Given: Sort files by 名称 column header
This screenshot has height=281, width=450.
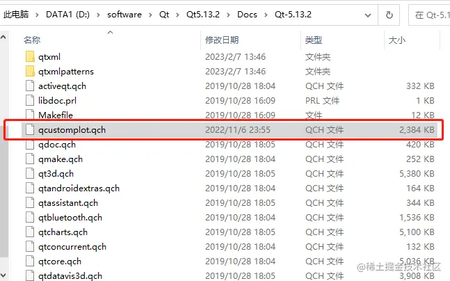Looking at the screenshot, I should (32, 40).
